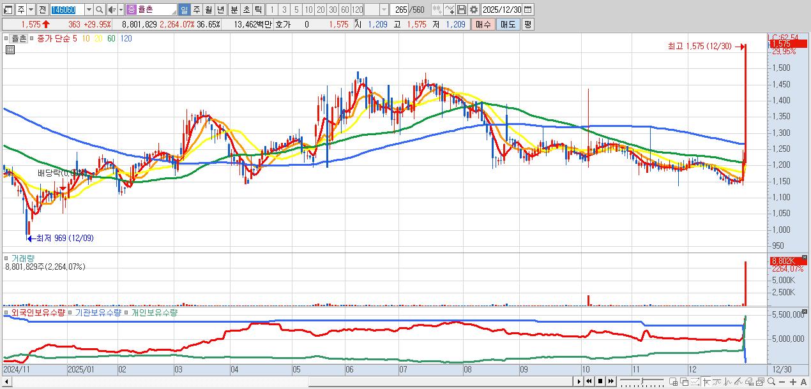Viewport: 811px width, 389px height.
Task: Click the grayed arrows icon beside 265/560
Action: tap(437, 10)
